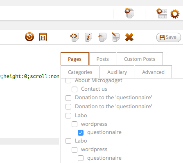Click the large orange gear icon
183x163 pixels.
point(175,14)
